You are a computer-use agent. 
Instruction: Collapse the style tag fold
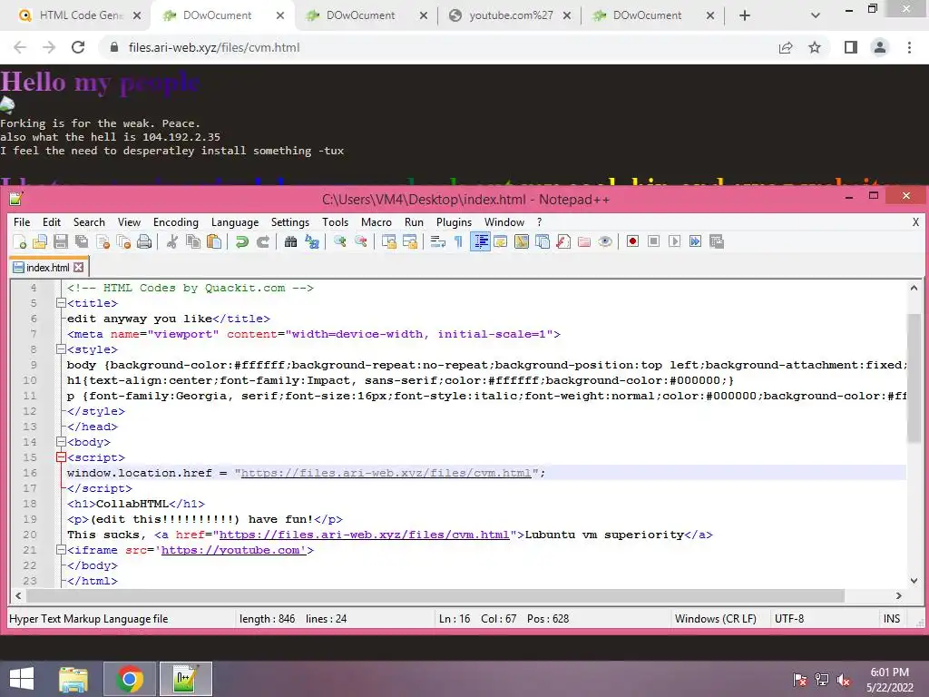(x=61, y=349)
